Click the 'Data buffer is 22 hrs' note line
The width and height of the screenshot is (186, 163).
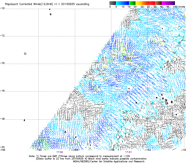tap(91, 159)
